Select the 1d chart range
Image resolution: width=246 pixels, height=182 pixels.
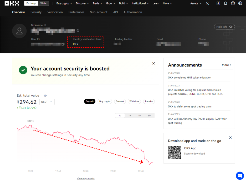click(120, 115)
